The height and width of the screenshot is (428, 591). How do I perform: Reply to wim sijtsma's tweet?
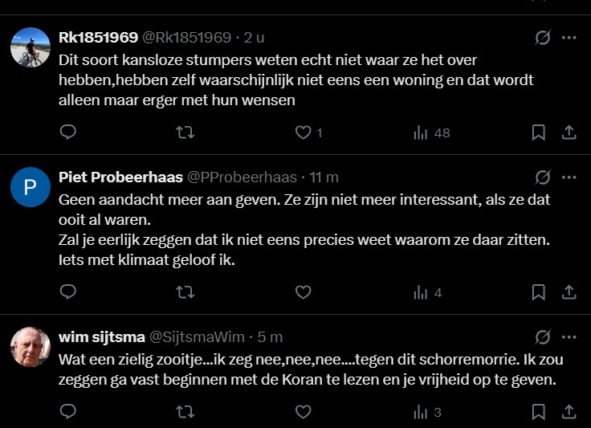tap(68, 412)
